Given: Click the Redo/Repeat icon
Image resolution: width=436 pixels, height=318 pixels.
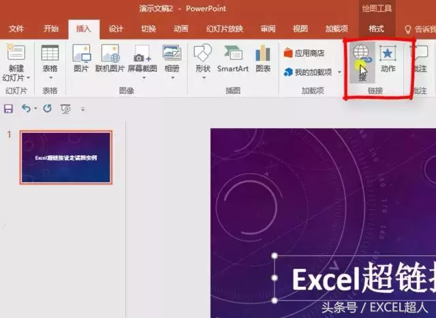Looking at the screenshot, I should point(48,108).
